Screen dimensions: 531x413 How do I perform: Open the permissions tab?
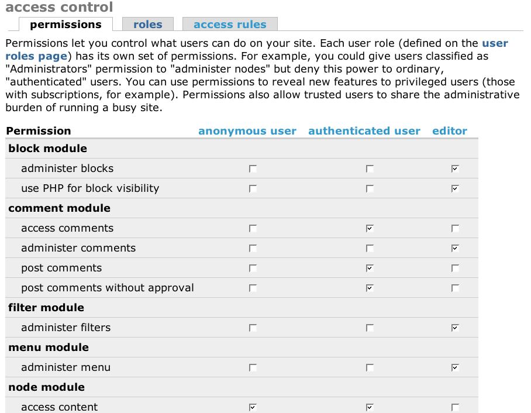click(x=65, y=25)
